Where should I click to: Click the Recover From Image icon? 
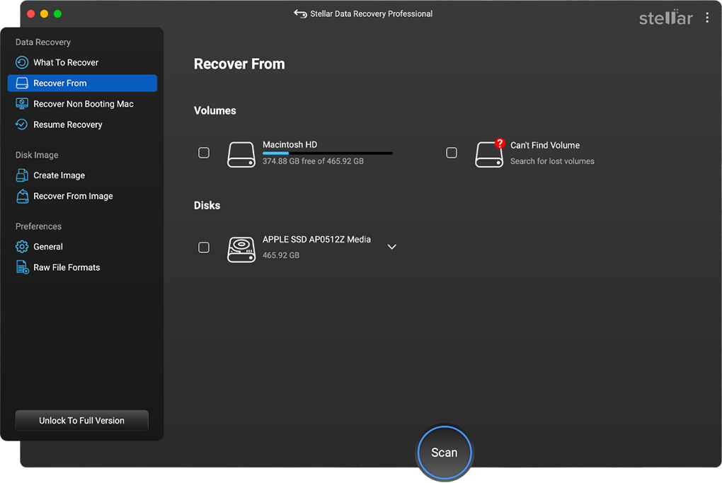(x=22, y=197)
